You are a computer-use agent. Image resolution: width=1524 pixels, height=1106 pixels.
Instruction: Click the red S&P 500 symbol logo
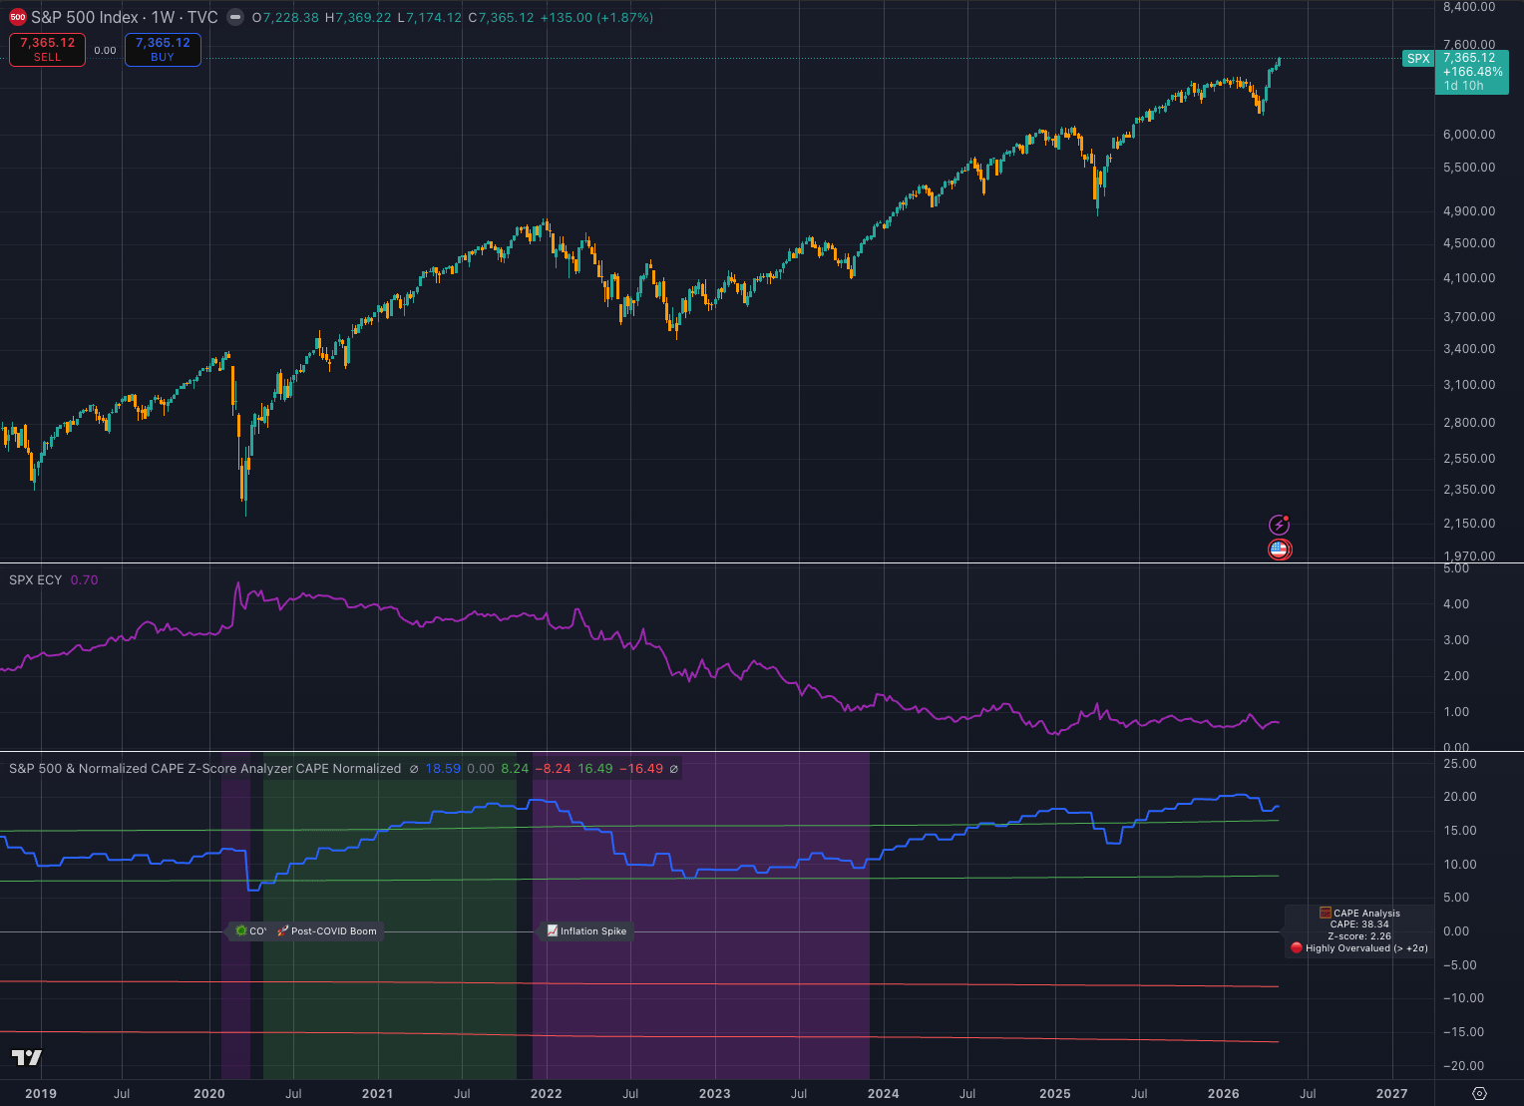click(18, 17)
